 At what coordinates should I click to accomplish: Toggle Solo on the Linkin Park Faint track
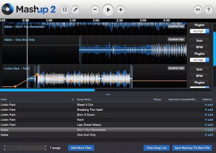point(199,69)
